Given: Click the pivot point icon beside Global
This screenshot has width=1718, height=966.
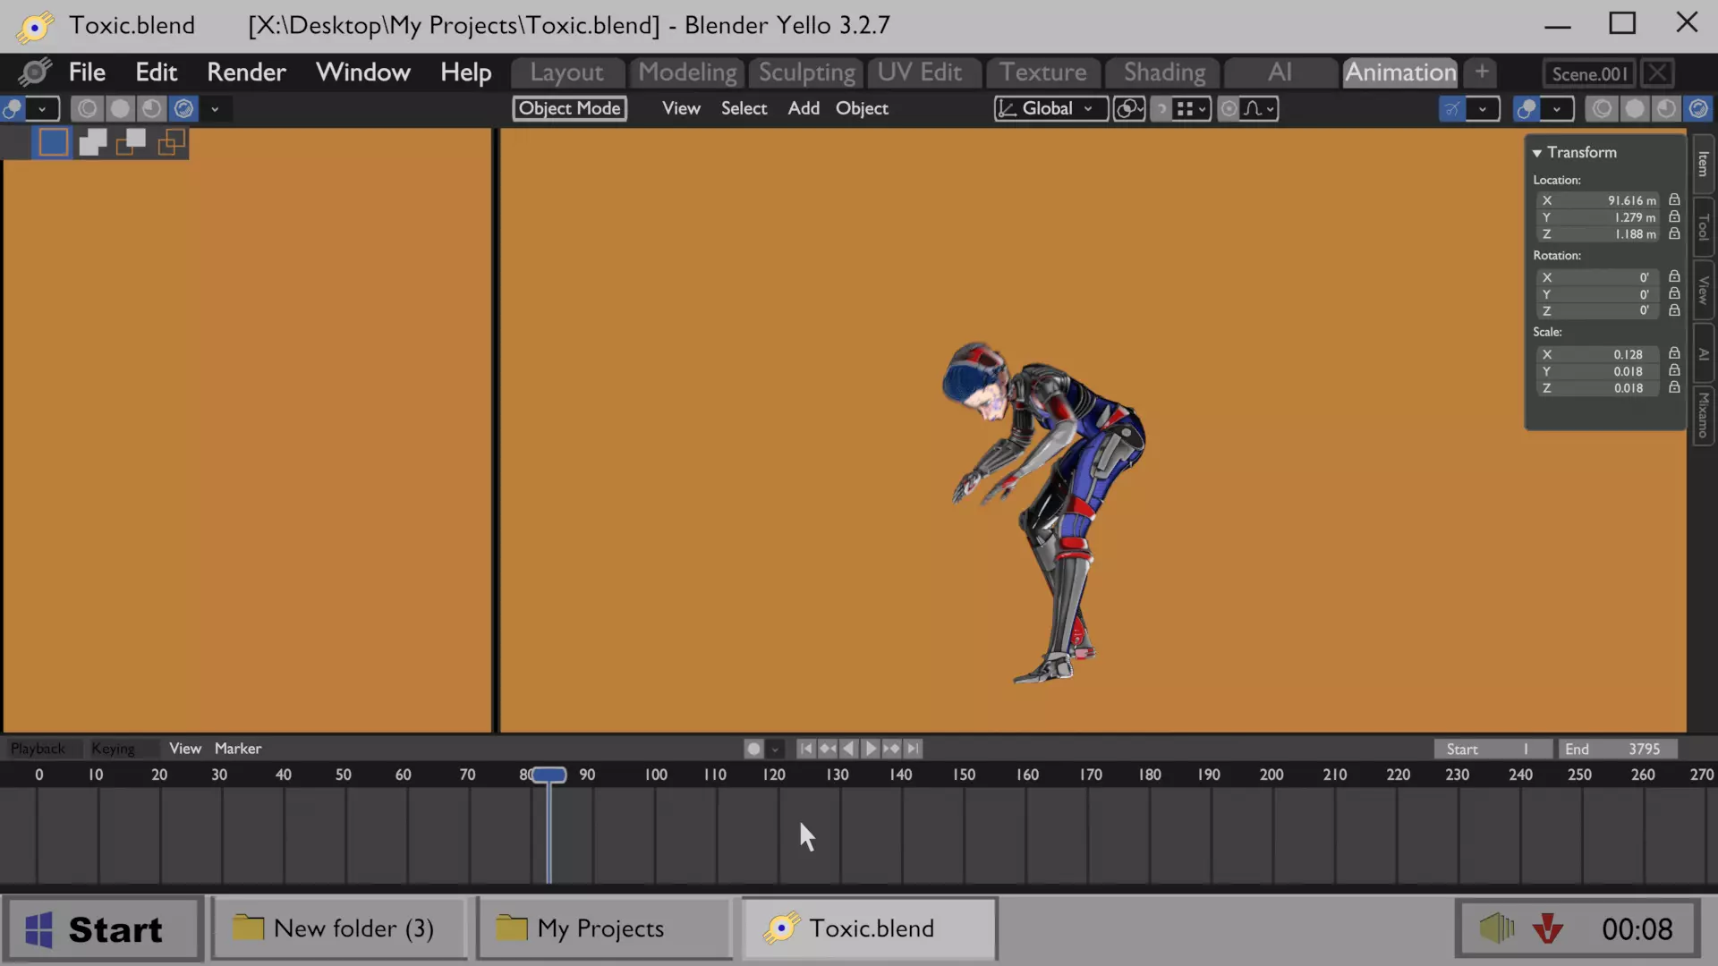Looking at the screenshot, I should pos(1129,109).
